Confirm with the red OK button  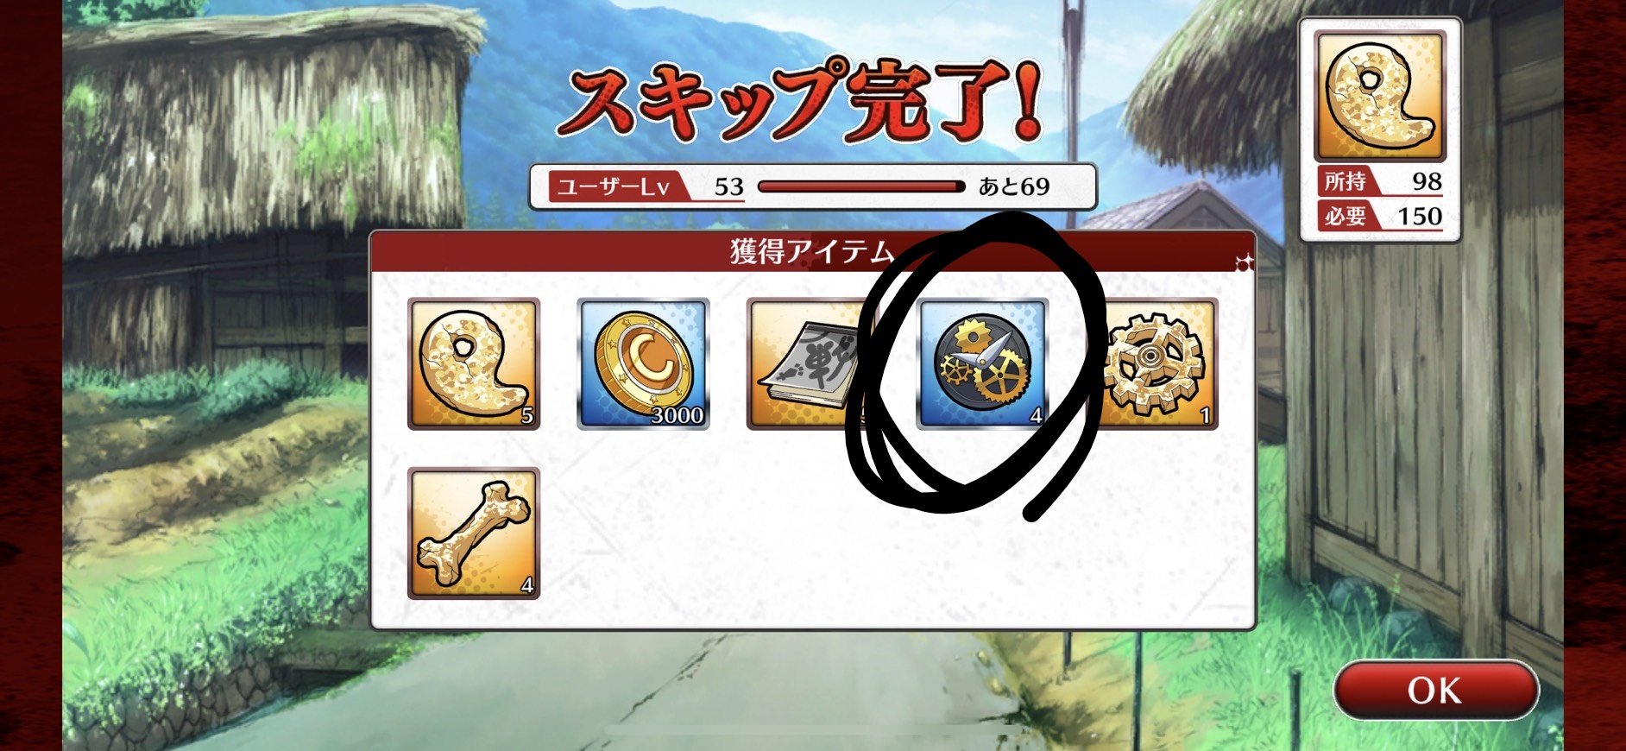(1436, 690)
